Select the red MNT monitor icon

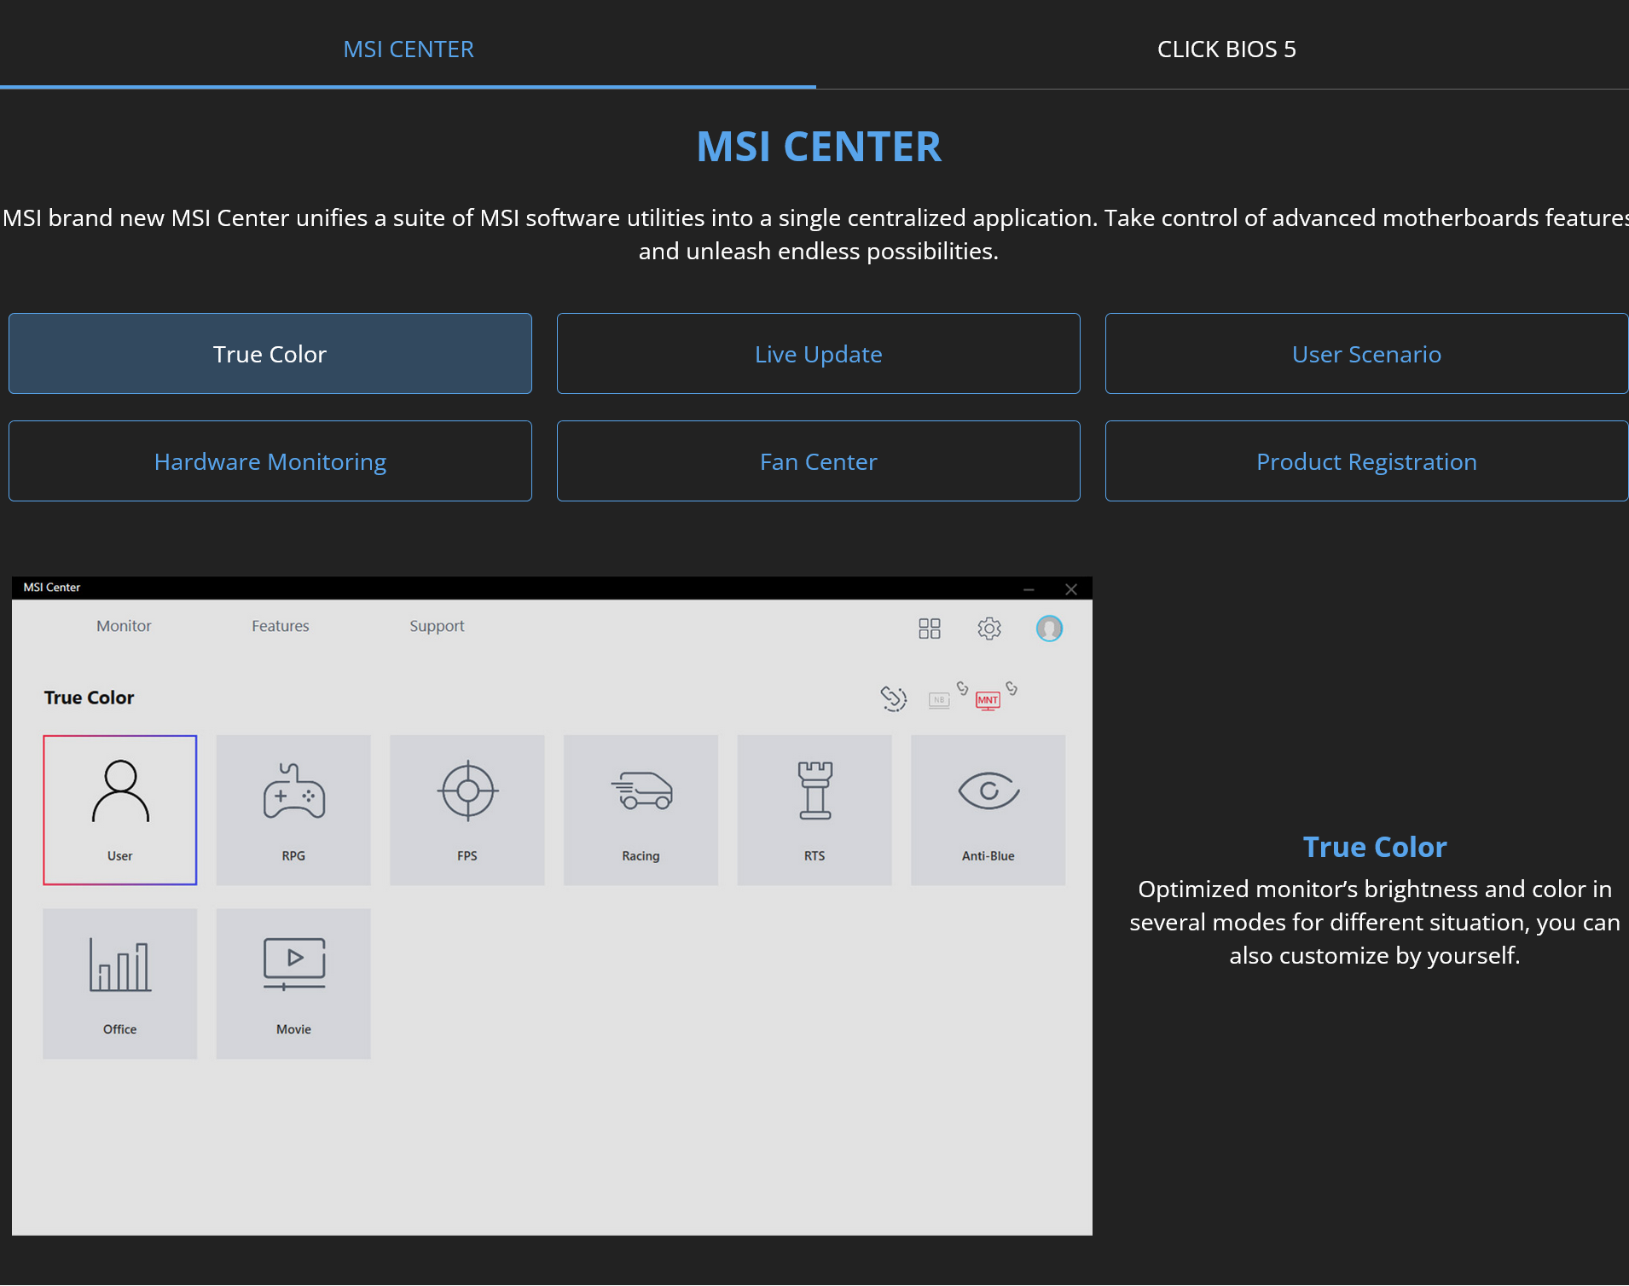pyautogui.click(x=988, y=701)
